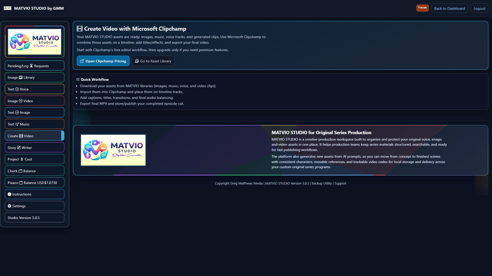Click 'MATVIO STUDIO for Original Series Production' heading
492x276 pixels.
point(321,132)
